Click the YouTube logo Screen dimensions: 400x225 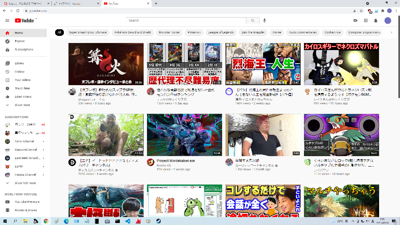[x=24, y=21]
